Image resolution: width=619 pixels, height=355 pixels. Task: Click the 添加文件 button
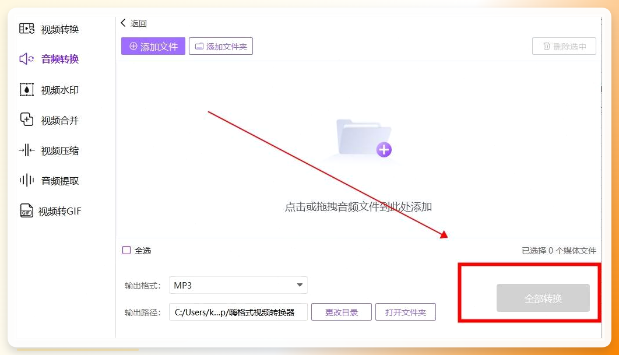pyautogui.click(x=153, y=46)
